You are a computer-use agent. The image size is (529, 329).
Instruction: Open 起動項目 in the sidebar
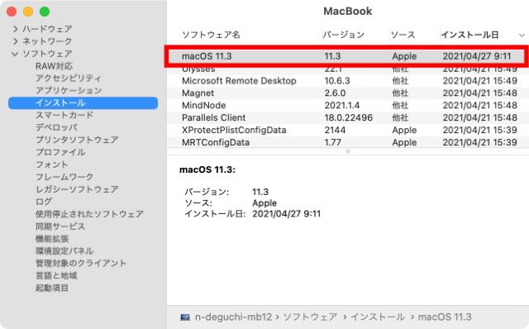[x=52, y=288]
